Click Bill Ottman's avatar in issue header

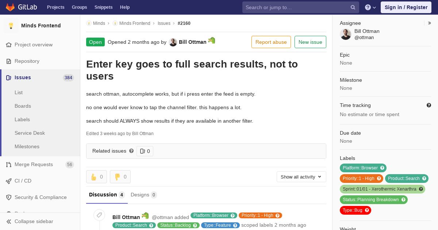(173, 42)
